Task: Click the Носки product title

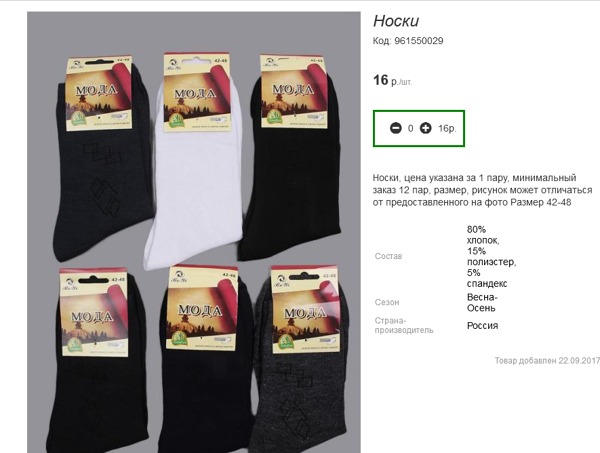Action: pyautogui.click(x=396, y=21)
